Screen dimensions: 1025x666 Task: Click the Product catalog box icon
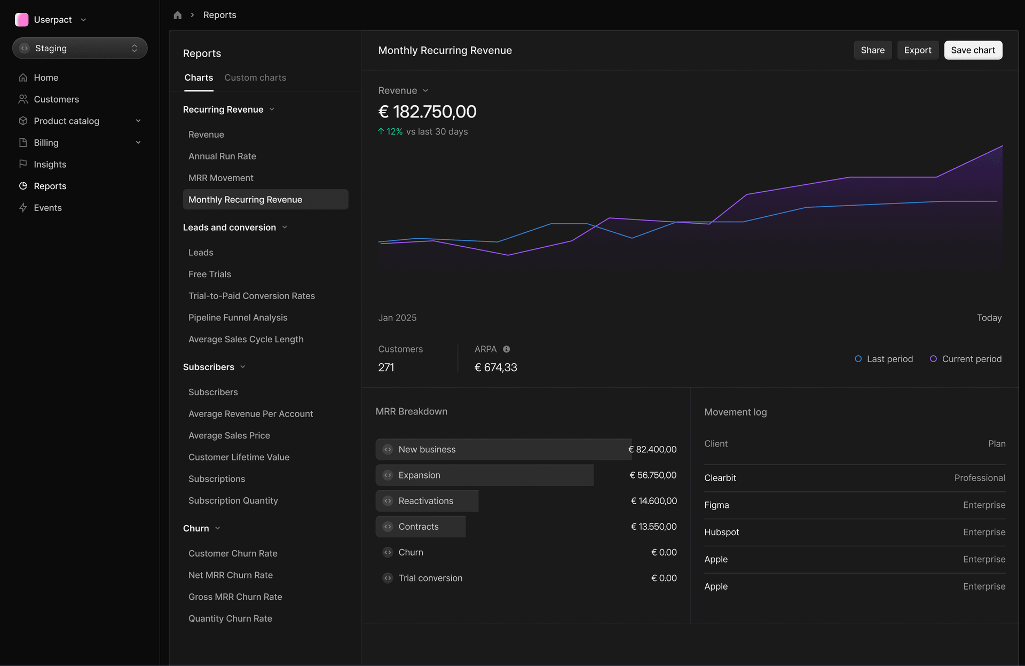(x=23, y=121)
